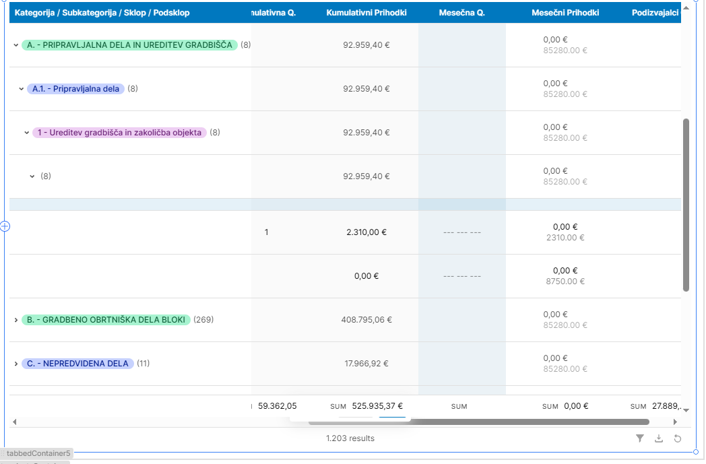Expand B. - GRADBENO OBRTNIŠKA DELA BLOKI group
Image resolution: width=706 pixels, height=464 pixels.
(x=15, y=320)
